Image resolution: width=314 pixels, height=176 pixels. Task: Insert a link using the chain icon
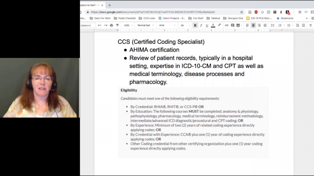pos(226,25)
